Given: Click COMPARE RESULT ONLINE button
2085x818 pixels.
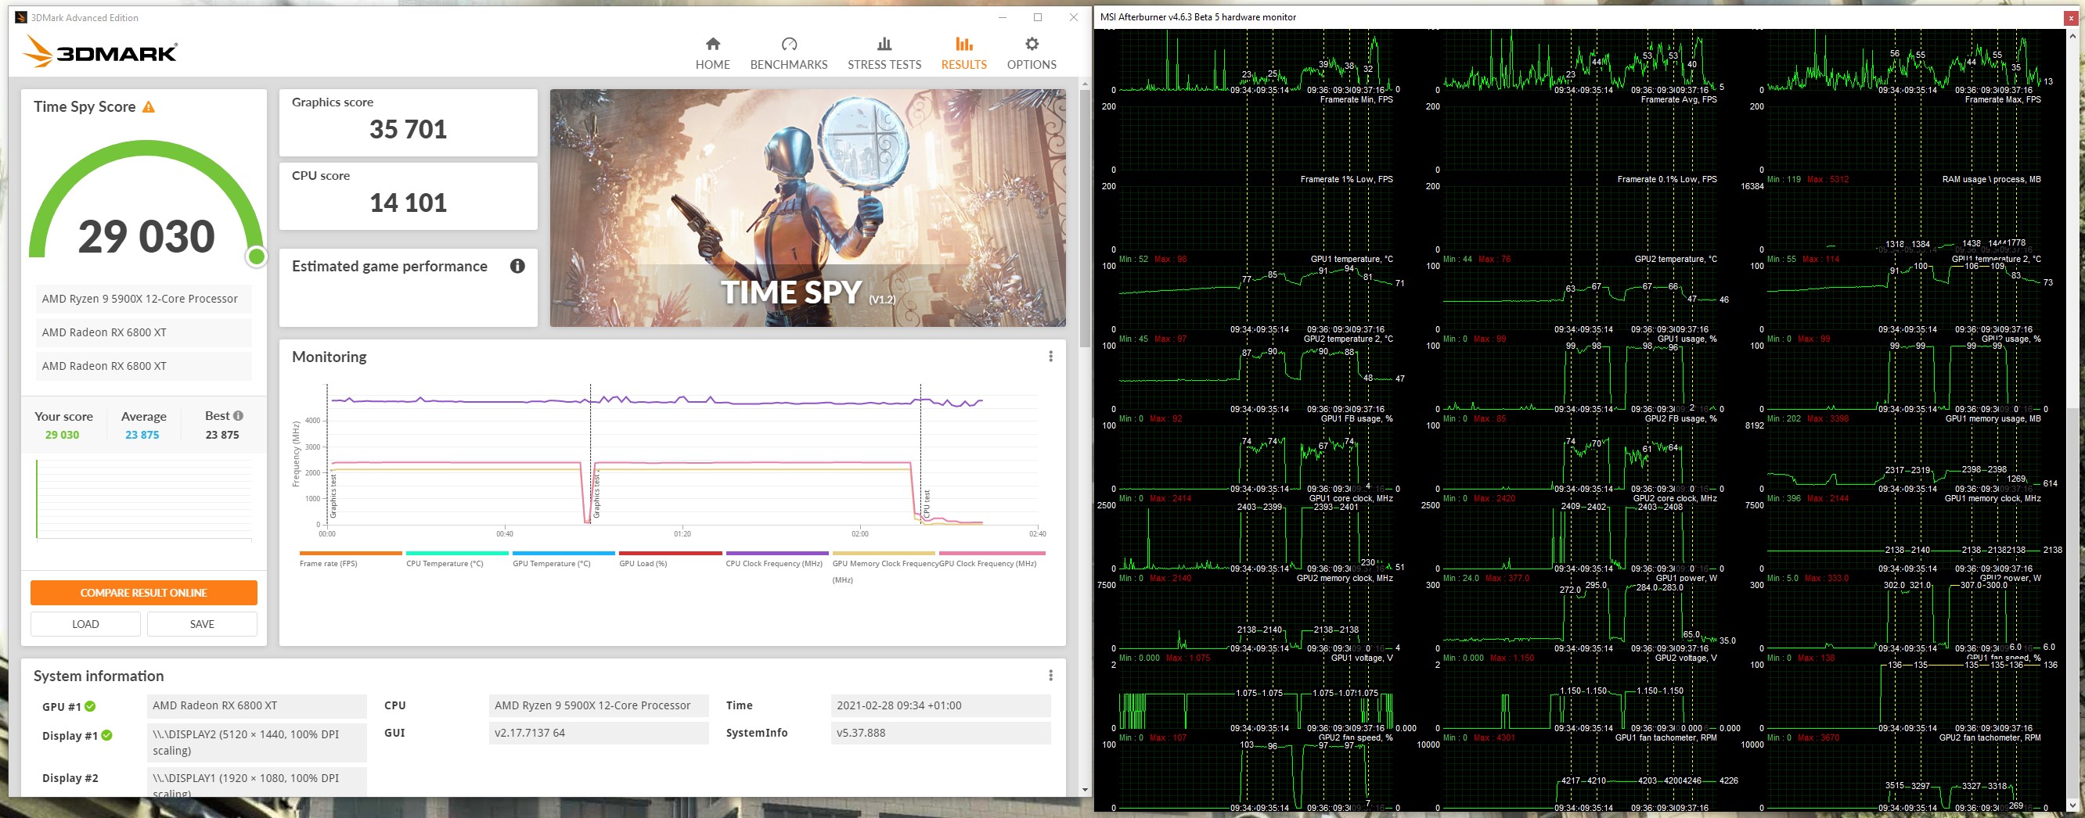Looking at the screenshot, I should click(x=144, y=593).
